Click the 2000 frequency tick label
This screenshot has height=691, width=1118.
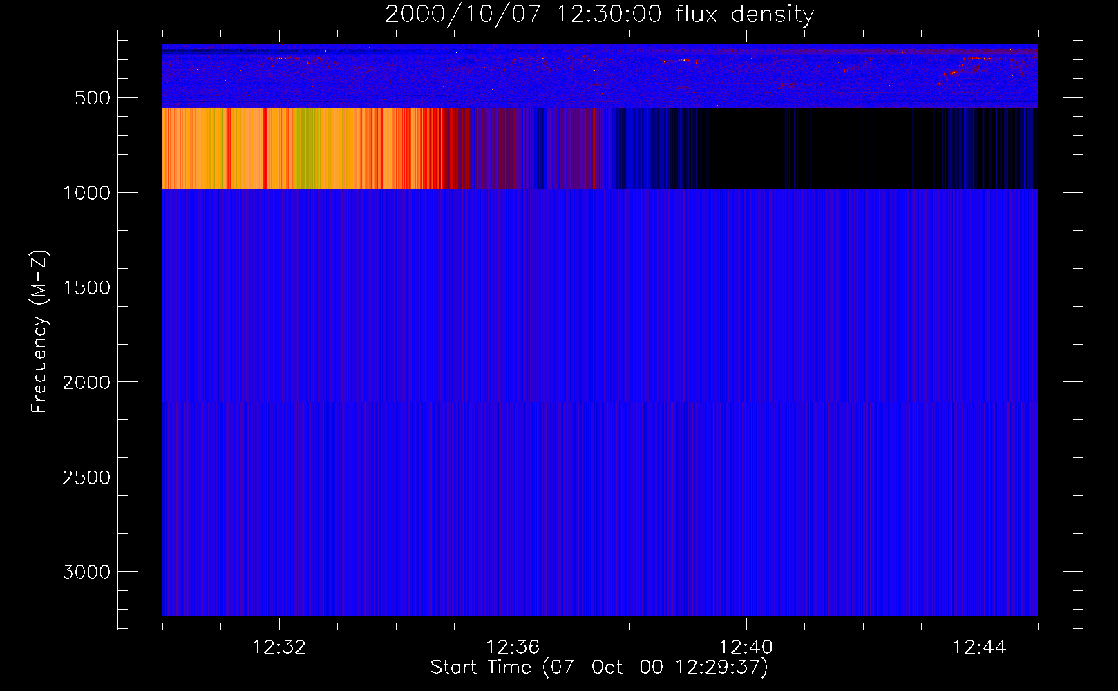point(86,382)
